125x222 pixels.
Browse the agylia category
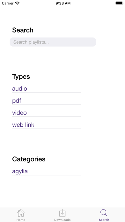coord(20,171)
